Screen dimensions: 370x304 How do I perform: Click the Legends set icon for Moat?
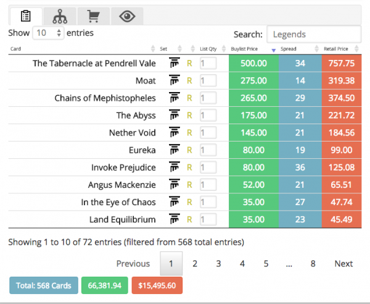pyautogui.click(x=175, y=80)
